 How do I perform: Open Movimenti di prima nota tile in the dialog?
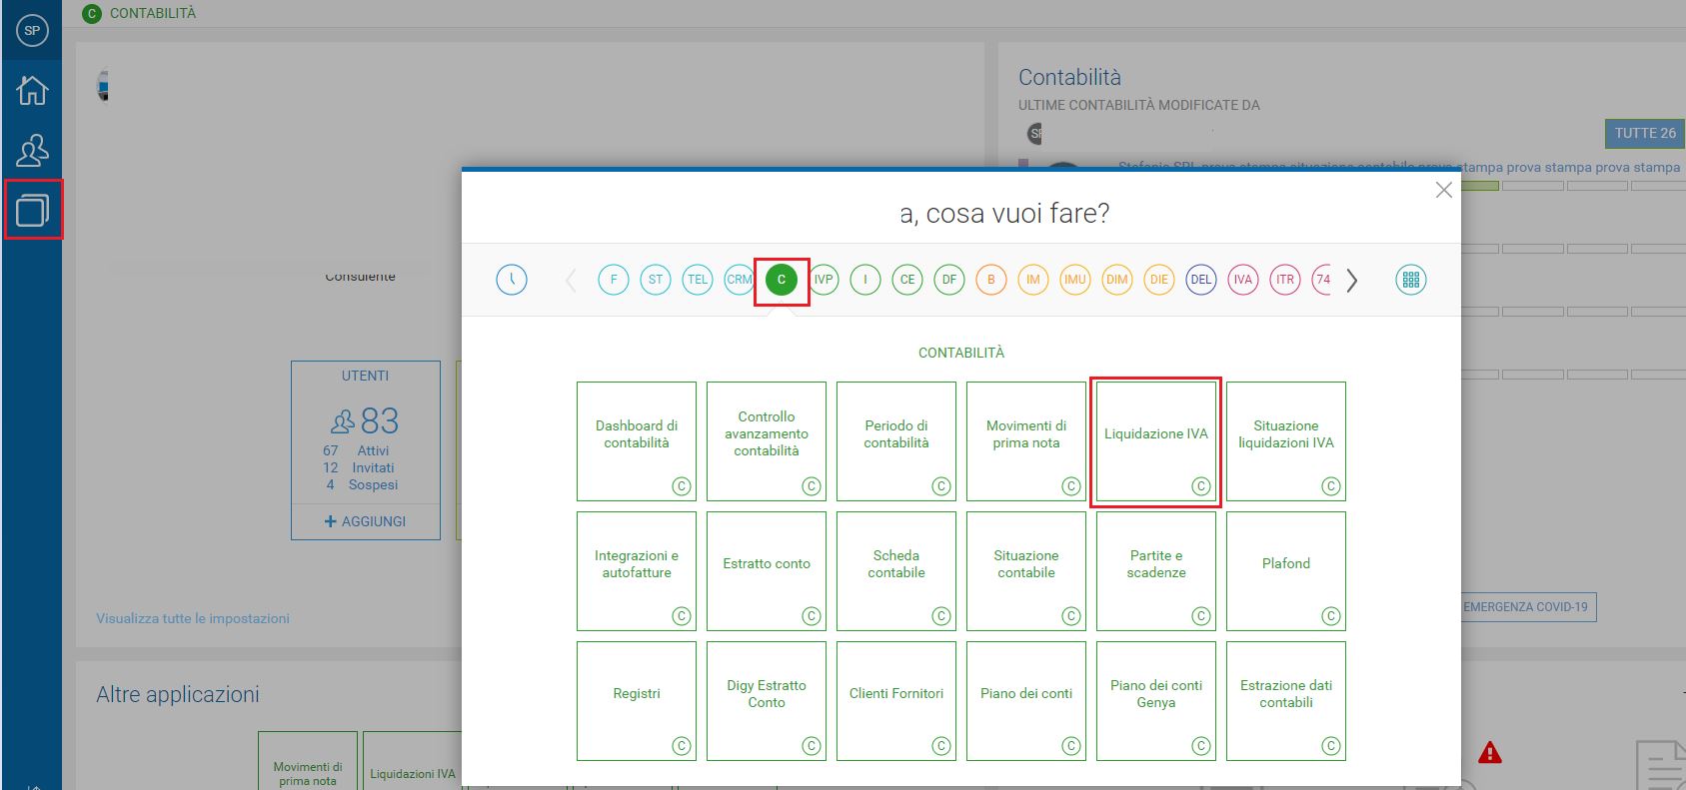[x=1026, y=441]
